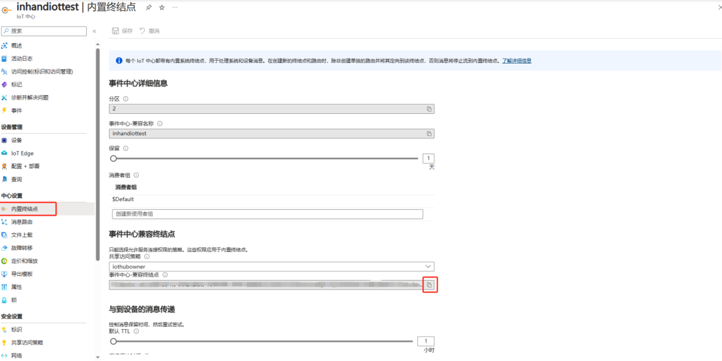The width and height of the screenshot is (722, 361).
Task: Open the iothubowner policy dropdown
Action: coord(271,266)
